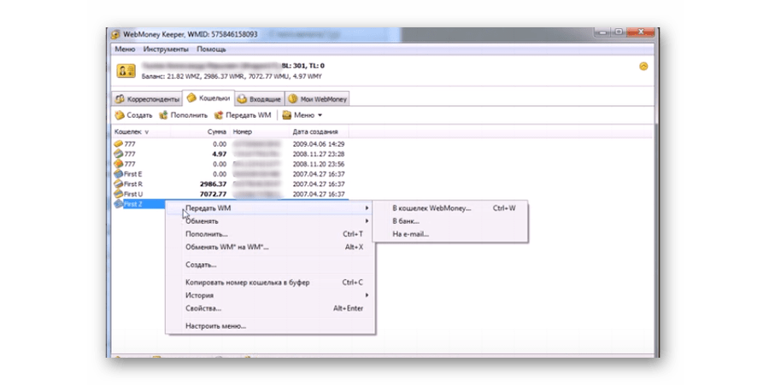
Task: Select В банк... transfer option
Action: pos(406,221)
